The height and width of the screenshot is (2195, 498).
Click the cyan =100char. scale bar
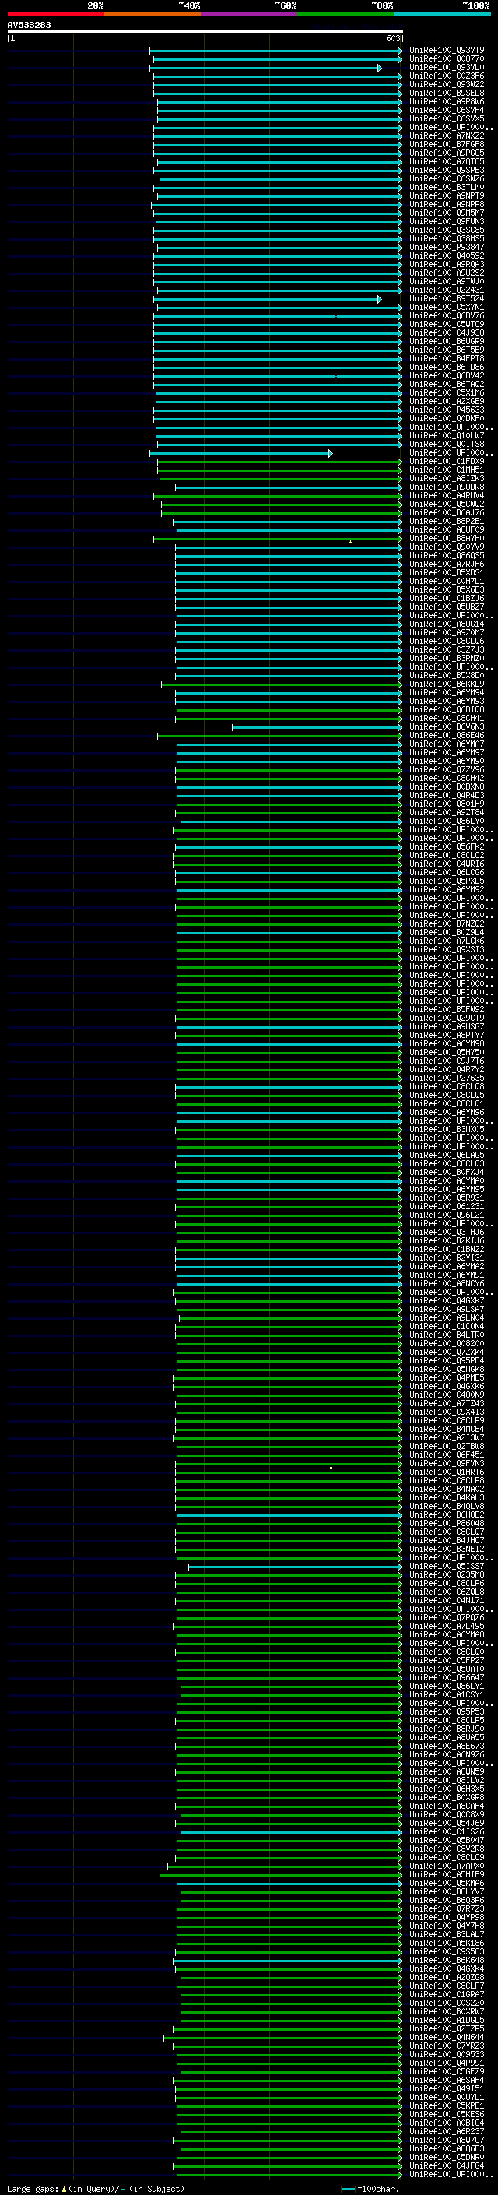coord(347,2188)
